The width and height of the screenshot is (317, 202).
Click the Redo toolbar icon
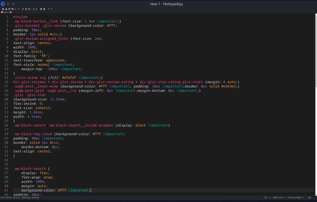[37, 9]
